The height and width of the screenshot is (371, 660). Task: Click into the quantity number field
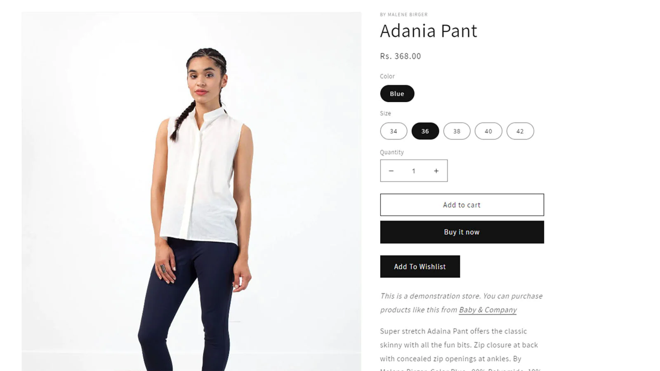[x=413, y=171]
